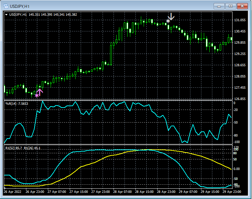Click the R1(52) indicator label
This screenshot has height=199, width=252.
[14, 148]
